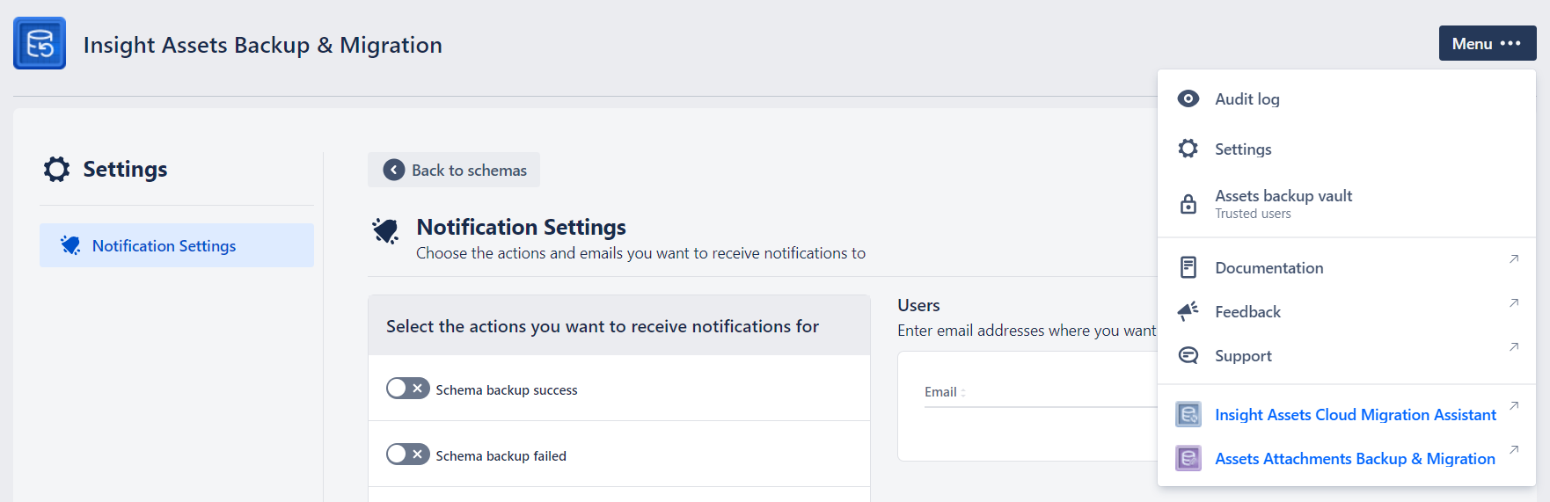Click 'Trusted users' subtitle text
This screenshot has width=1550, height=502.
1253,214
